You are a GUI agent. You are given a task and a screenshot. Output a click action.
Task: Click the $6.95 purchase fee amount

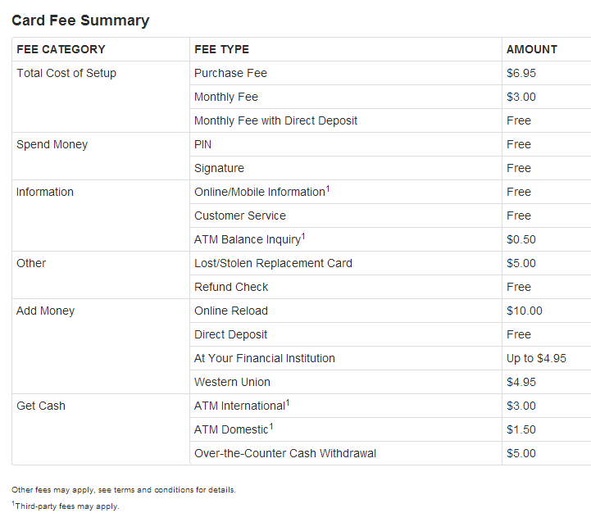[521, 73]
